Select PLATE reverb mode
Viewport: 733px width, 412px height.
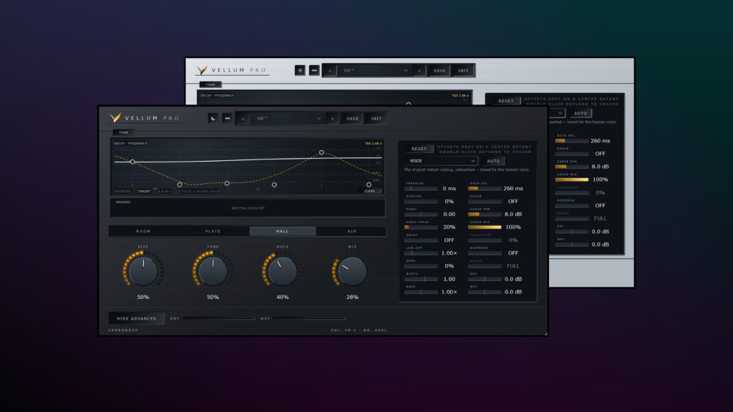click(213, 231)
